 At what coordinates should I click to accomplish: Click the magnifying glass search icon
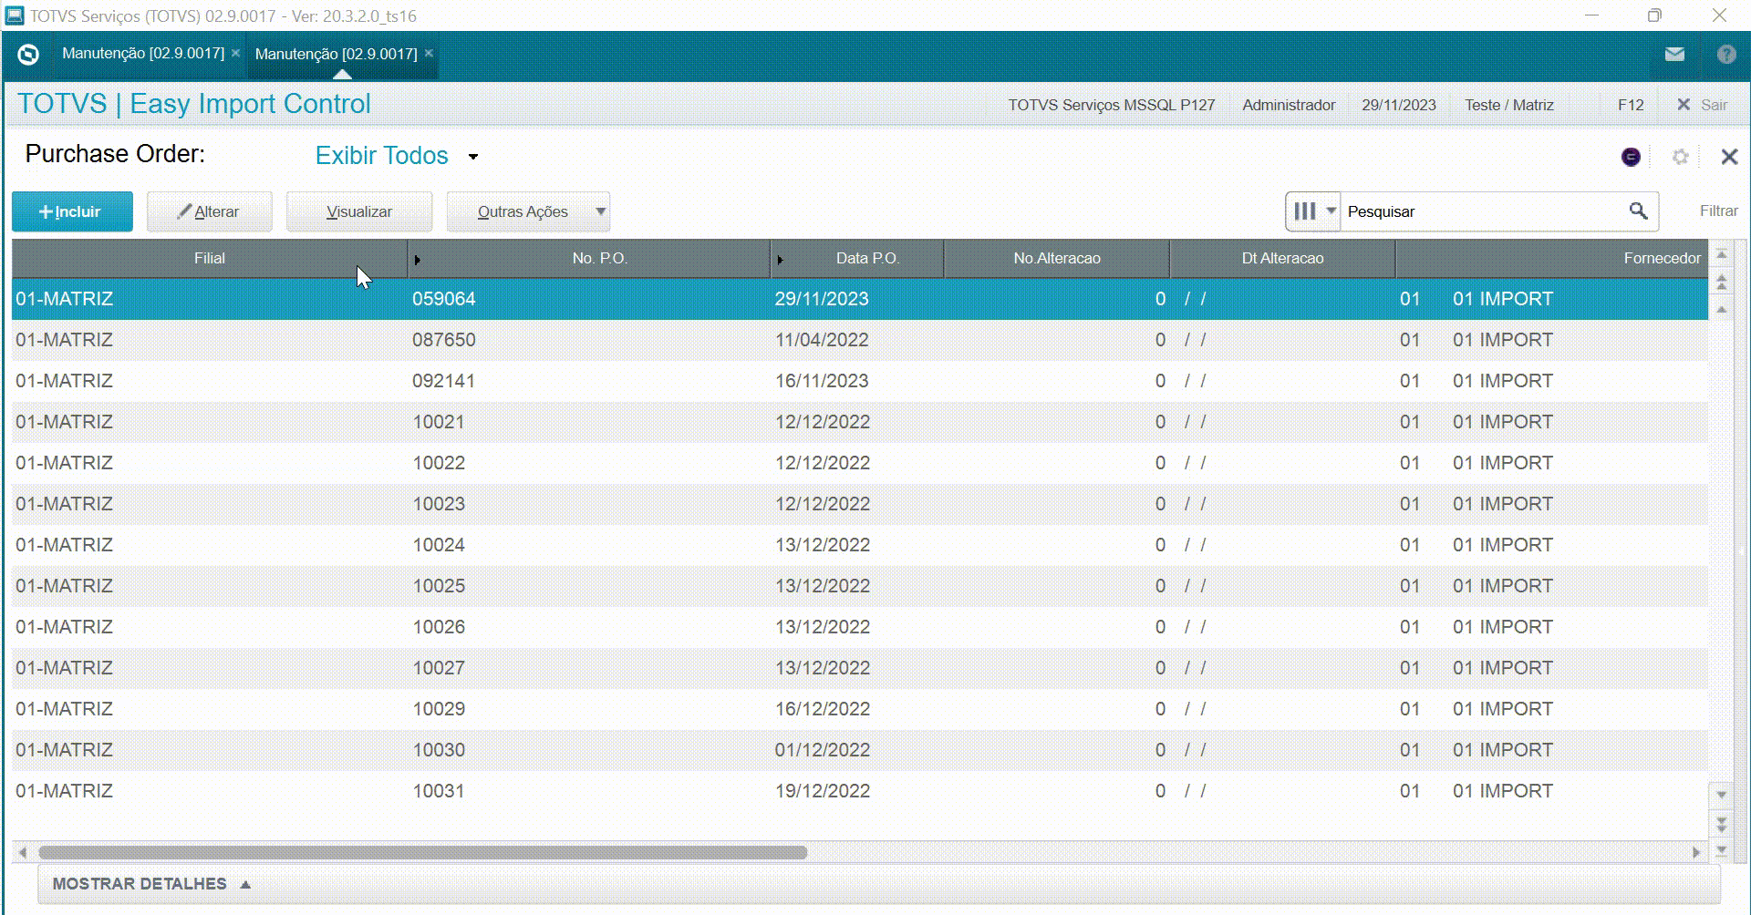[x=1638, y=211]
